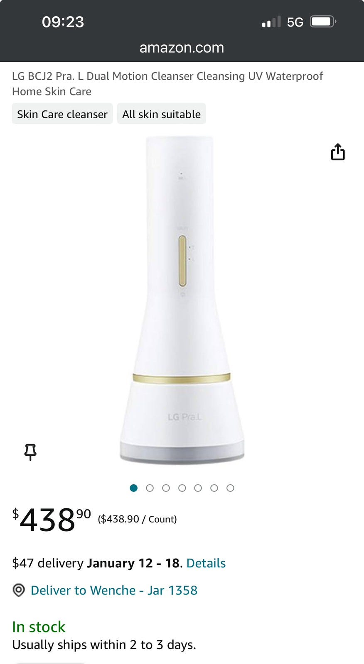Tap the battery icon in status bar
This screenshot has width=364, height=664.
323,22
